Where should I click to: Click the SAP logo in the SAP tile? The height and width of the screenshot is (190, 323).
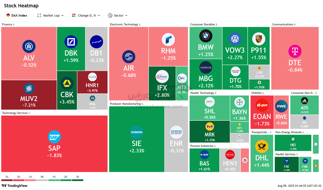[54, 137]
